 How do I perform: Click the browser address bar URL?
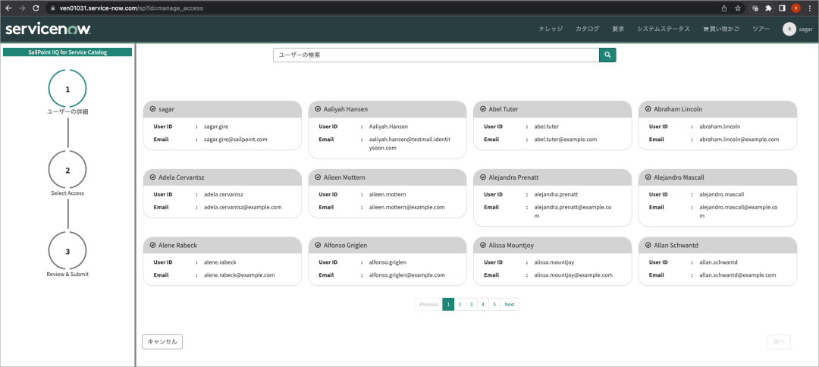point(133,8)
